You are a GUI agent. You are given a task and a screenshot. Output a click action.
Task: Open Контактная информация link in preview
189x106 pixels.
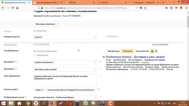[117, 69]
